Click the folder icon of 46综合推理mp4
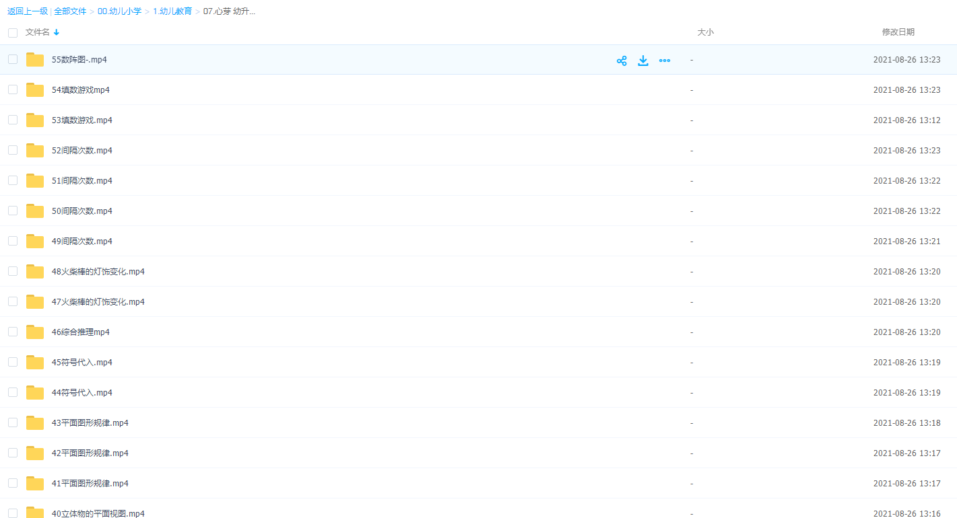This screenshot has height=518, width=957. [x=35, y=332]
